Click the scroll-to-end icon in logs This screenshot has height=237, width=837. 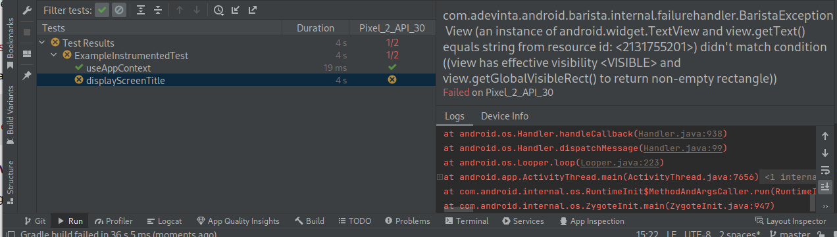[825, 187]
